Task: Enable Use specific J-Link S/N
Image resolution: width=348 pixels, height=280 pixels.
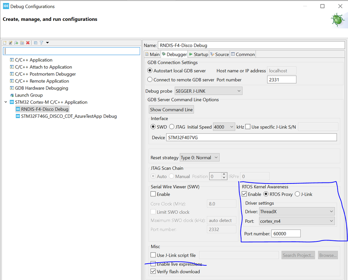Action: (x=248, y=127)
